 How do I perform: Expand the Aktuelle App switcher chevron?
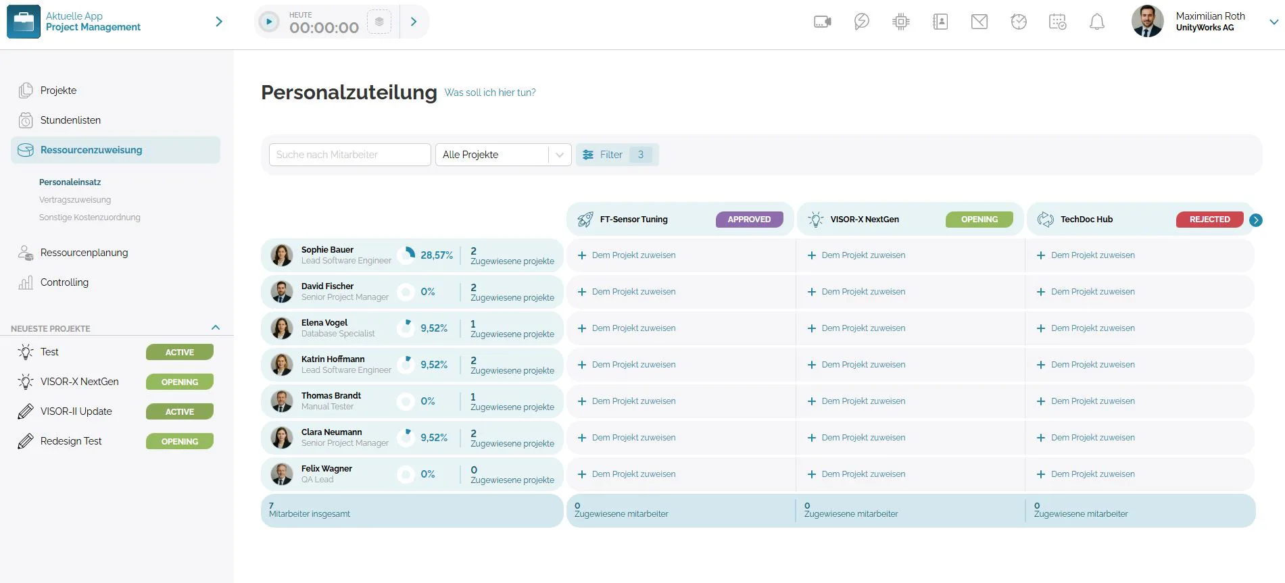218,22
